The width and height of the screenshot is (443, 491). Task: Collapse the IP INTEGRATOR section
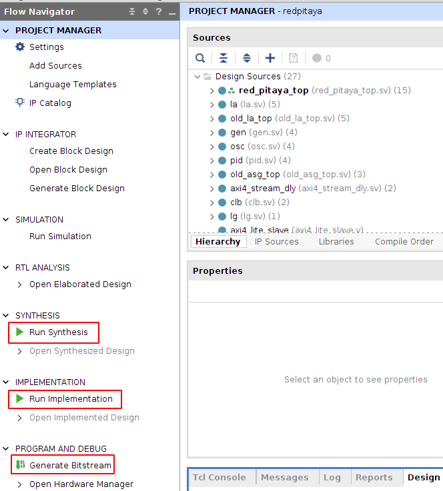coord(5,135)
